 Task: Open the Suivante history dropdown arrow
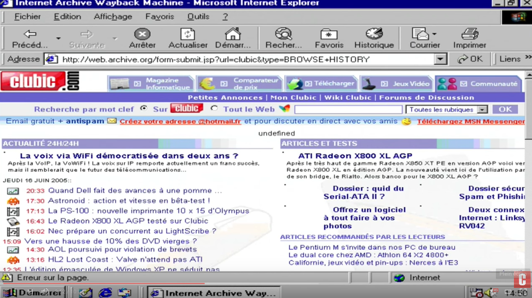coord(115,39)
